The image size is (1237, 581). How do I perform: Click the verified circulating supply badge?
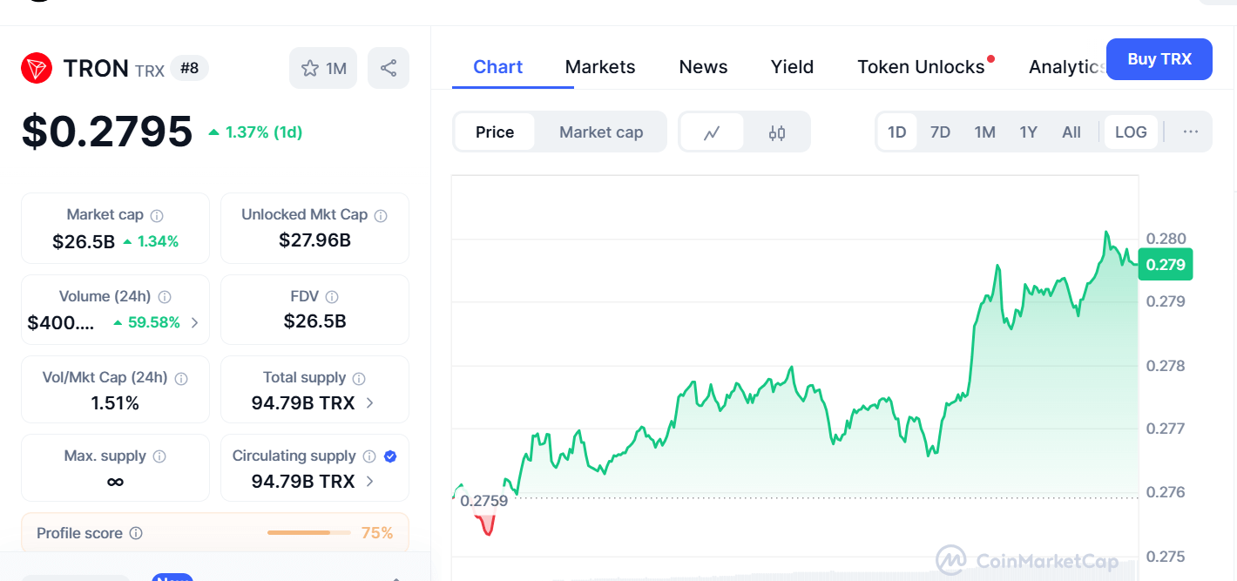(x=390, y=456)
